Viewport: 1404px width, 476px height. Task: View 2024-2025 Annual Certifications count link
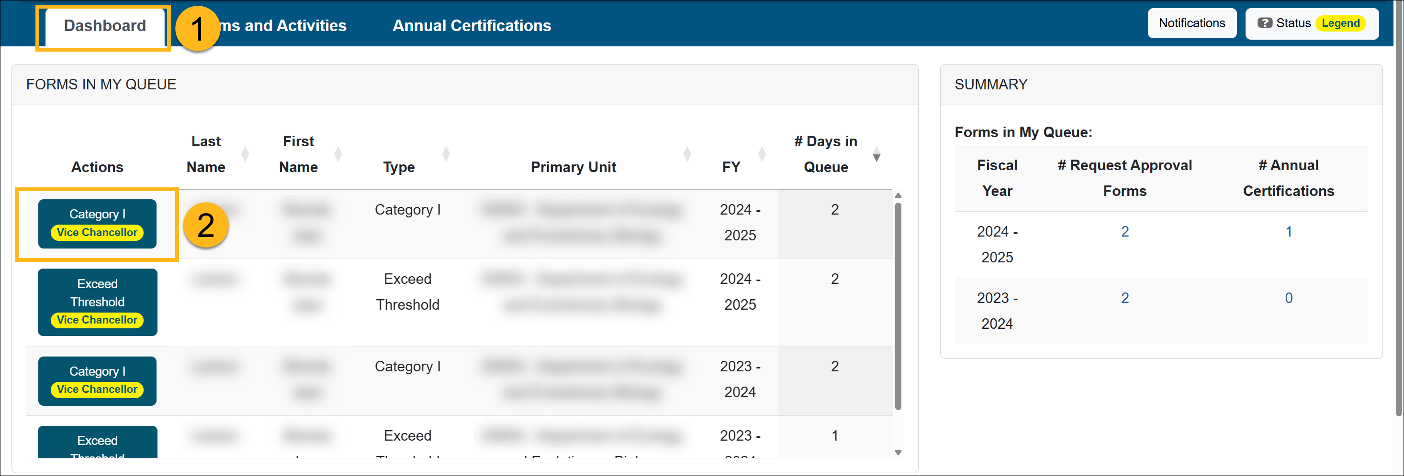[x=1289, y=232]
